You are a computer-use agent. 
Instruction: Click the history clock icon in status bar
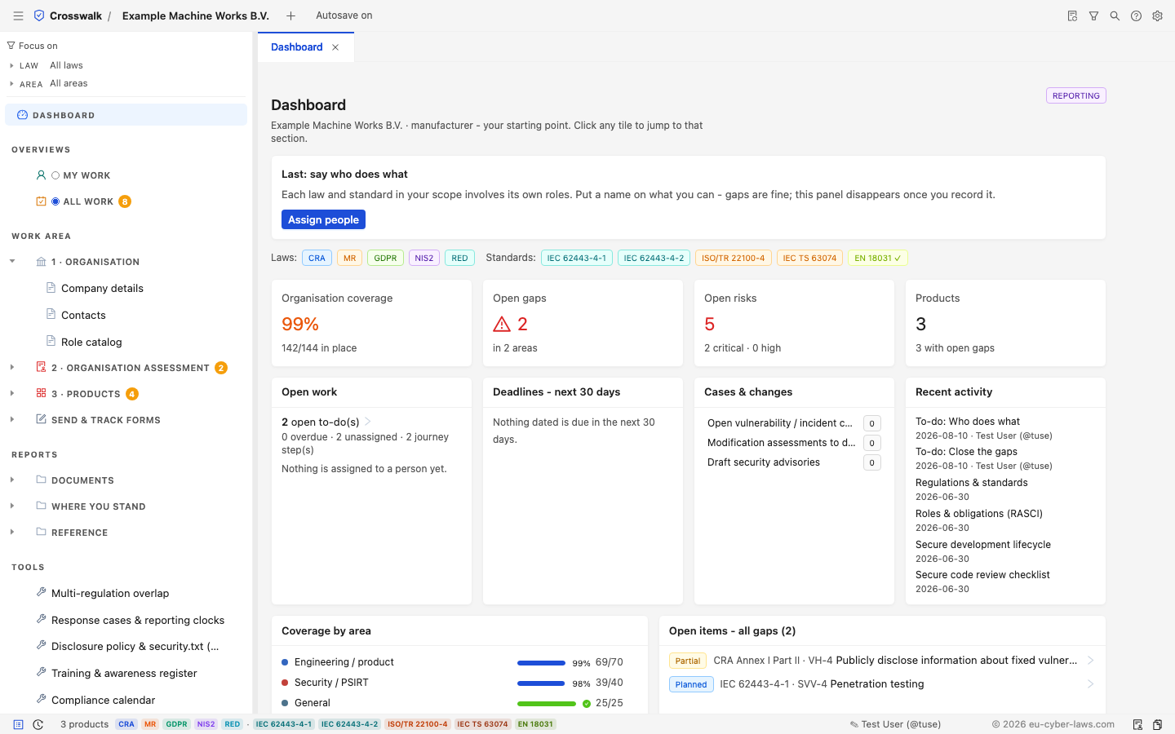tap(38, 724)
